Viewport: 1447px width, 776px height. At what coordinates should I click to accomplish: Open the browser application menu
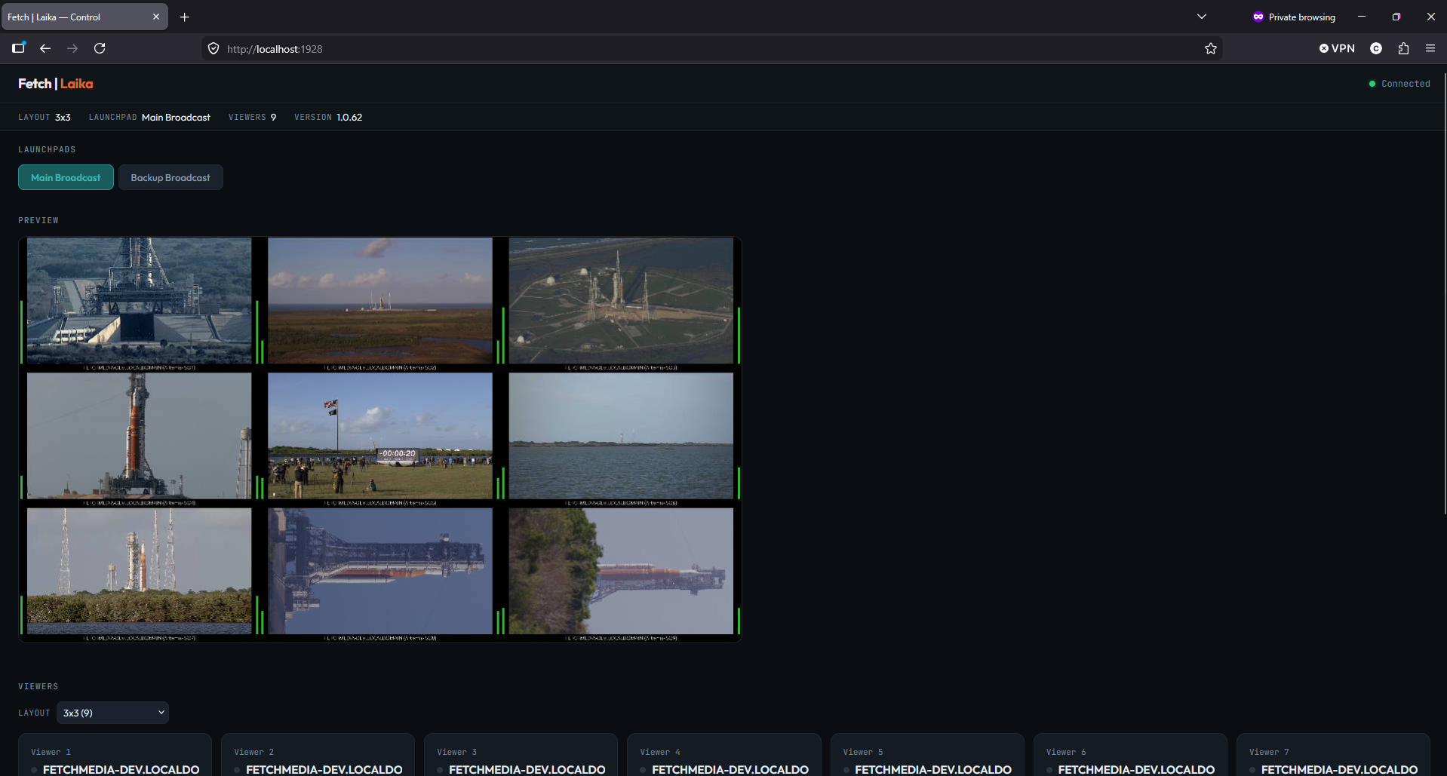click(x=1430, y=48)
